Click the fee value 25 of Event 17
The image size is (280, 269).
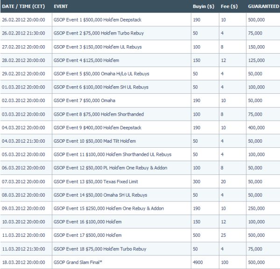[224, 235]
